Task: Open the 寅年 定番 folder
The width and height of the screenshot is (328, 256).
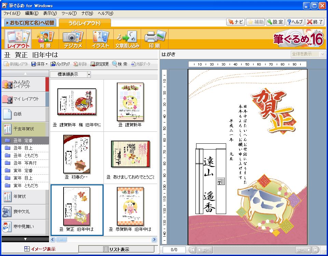Action: 25,171
